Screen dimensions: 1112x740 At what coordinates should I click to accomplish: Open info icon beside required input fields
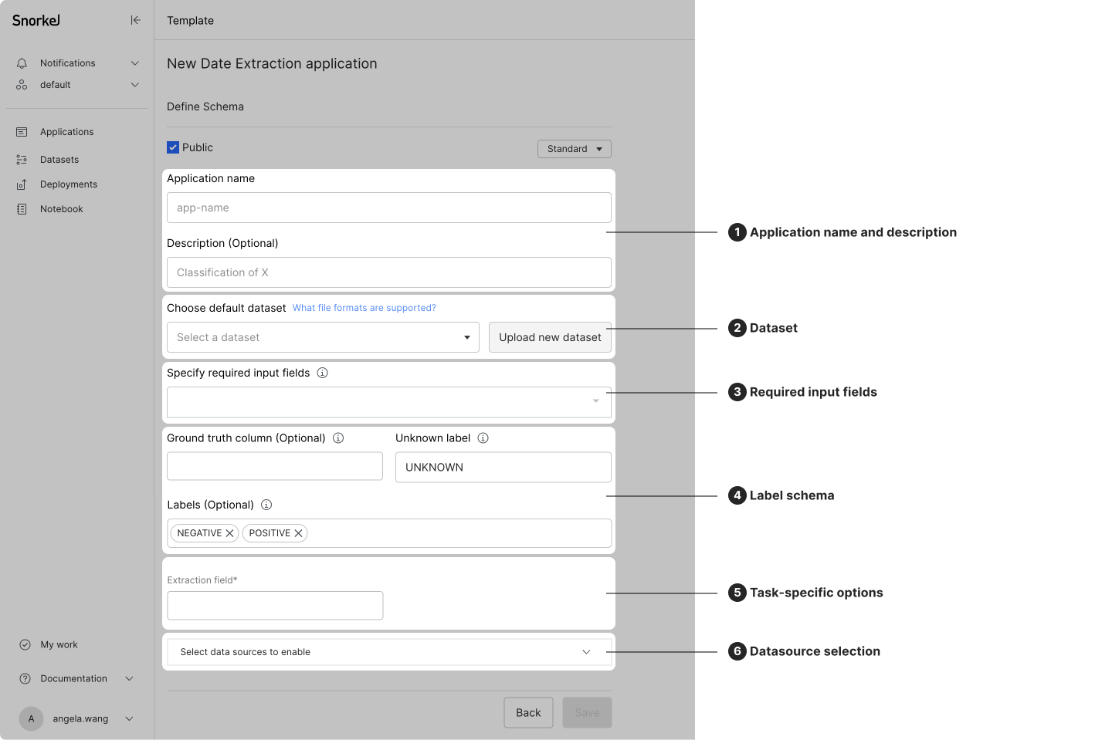(323, 373)
